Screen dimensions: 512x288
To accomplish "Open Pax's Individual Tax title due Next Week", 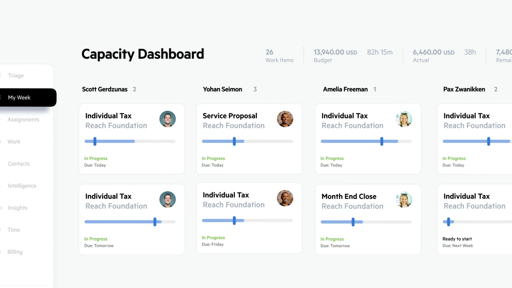I will pos(467,196).
